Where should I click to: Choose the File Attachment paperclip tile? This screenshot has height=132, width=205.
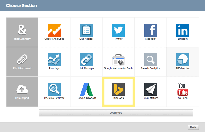coord(22,62)
